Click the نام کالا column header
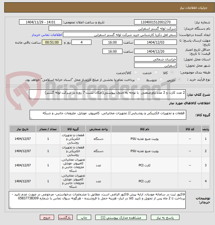This screenshot has height=225, width=215. coord(144,129)
